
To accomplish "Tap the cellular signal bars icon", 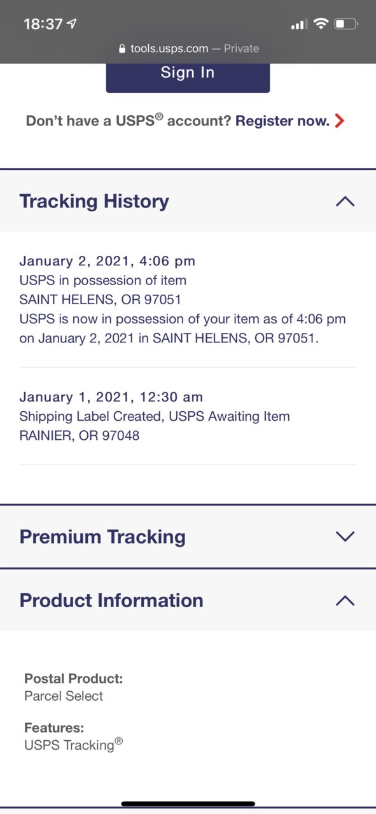I will click(298, 25).
